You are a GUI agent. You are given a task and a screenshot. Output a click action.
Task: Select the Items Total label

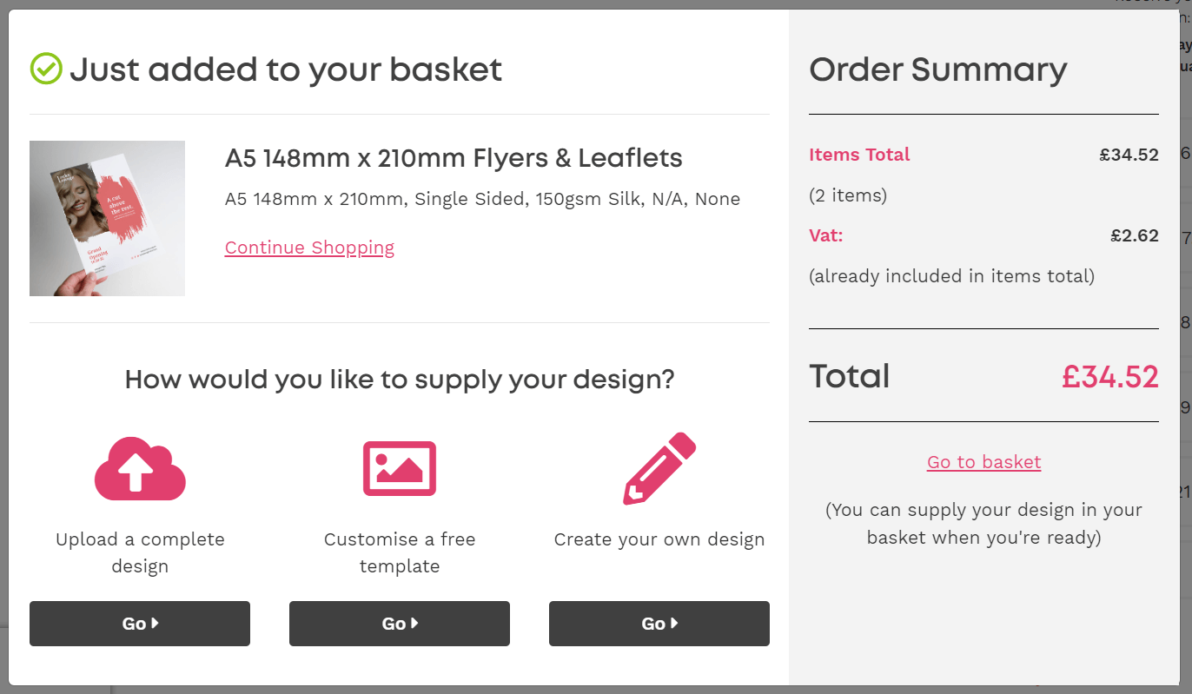pyautogui.click(x=859, y=155)
